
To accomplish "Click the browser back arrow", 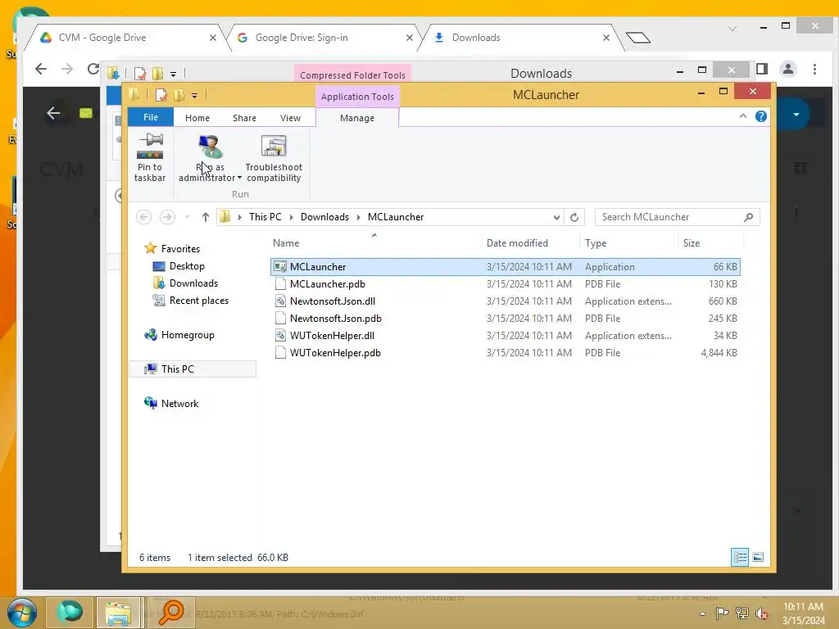I will tap(41, 69).
